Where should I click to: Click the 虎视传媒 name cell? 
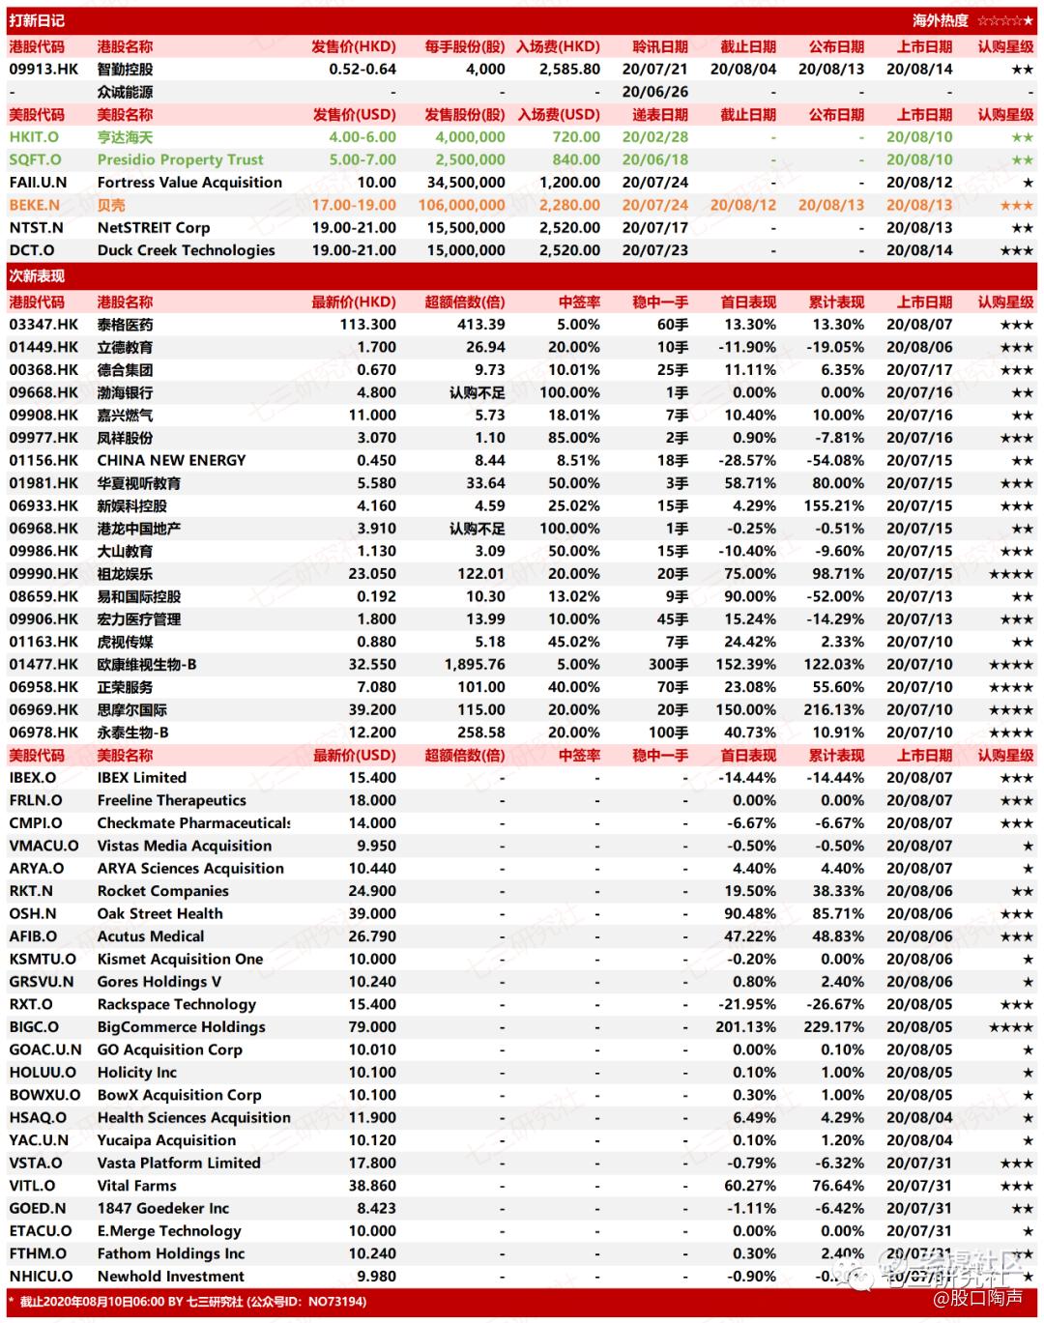pos(125,643)
